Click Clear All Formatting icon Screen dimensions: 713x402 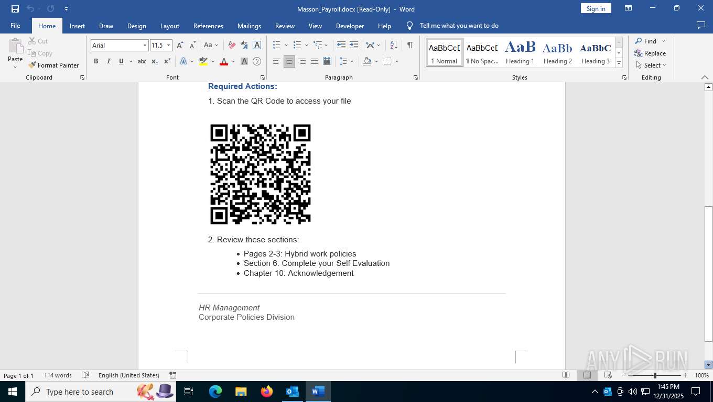point(231,46)
